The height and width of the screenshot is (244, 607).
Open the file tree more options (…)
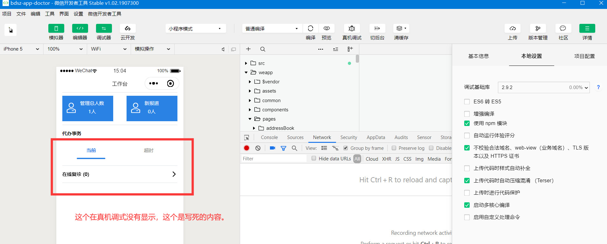[321, 49]
